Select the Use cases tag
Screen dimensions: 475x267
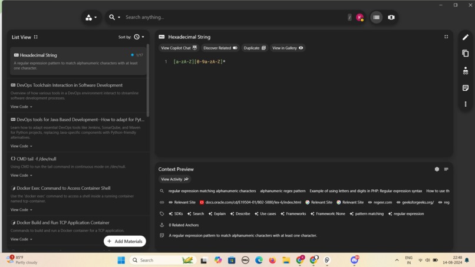(265, 214)
